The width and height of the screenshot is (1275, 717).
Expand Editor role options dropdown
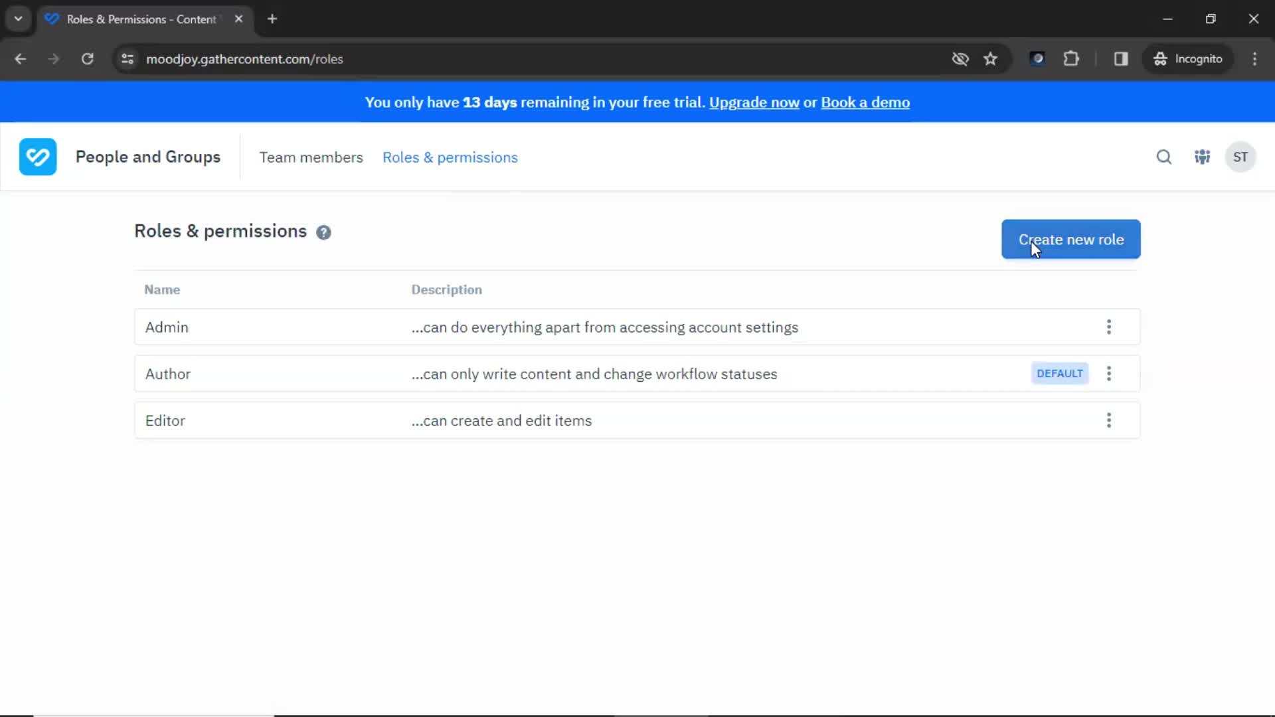1108,420
